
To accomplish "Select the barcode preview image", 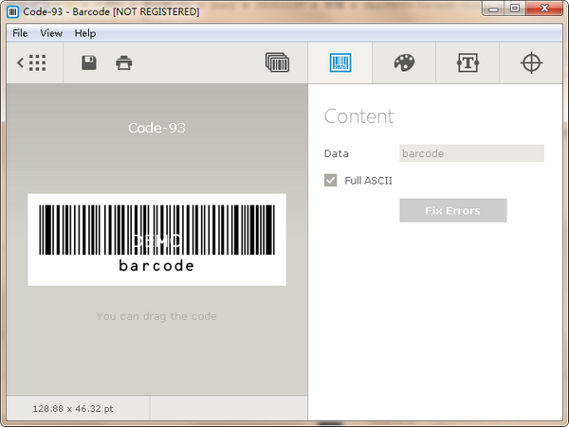I will pyautogui.click(x=156, y=240).
